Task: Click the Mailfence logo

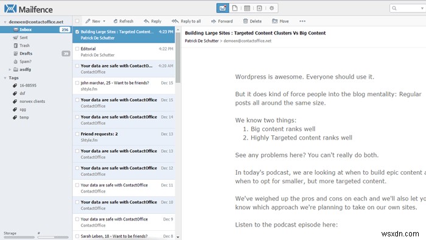Action: tap(28, 9)
